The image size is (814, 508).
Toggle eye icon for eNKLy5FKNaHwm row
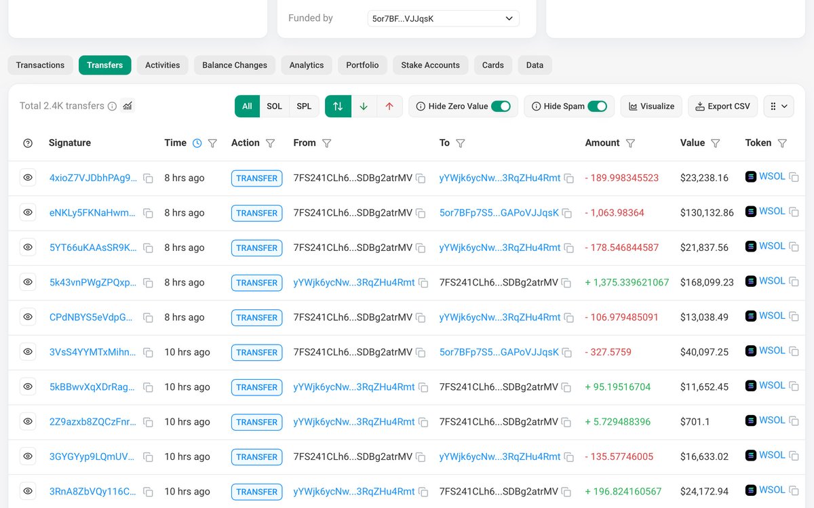28,212
